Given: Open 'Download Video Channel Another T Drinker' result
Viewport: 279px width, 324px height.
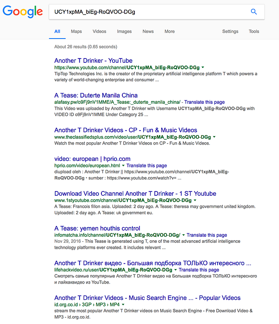Looking at the screenshot, I should [x=135, y=193].
